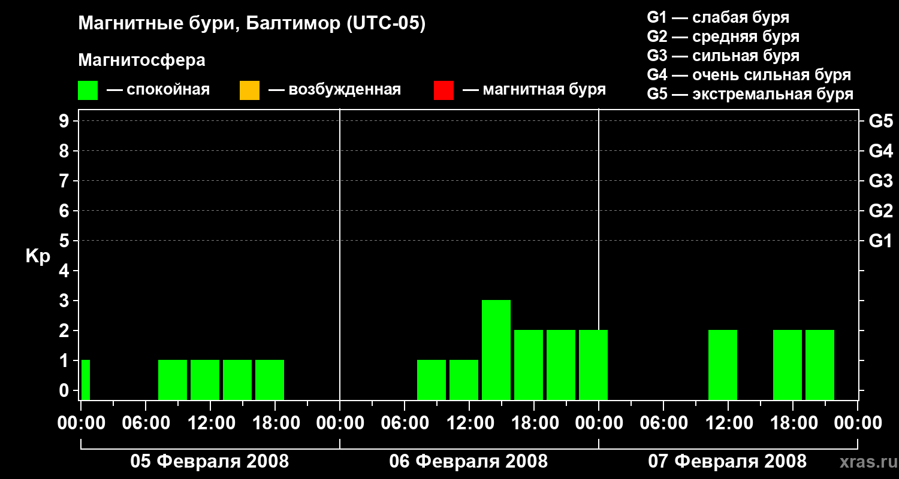Image resolution: width=899 pixels, height=479 pixels.
Task: Click the Kp 3 bar on 06 Февраля
Action: pyautogui.click(x=496, y=350)
